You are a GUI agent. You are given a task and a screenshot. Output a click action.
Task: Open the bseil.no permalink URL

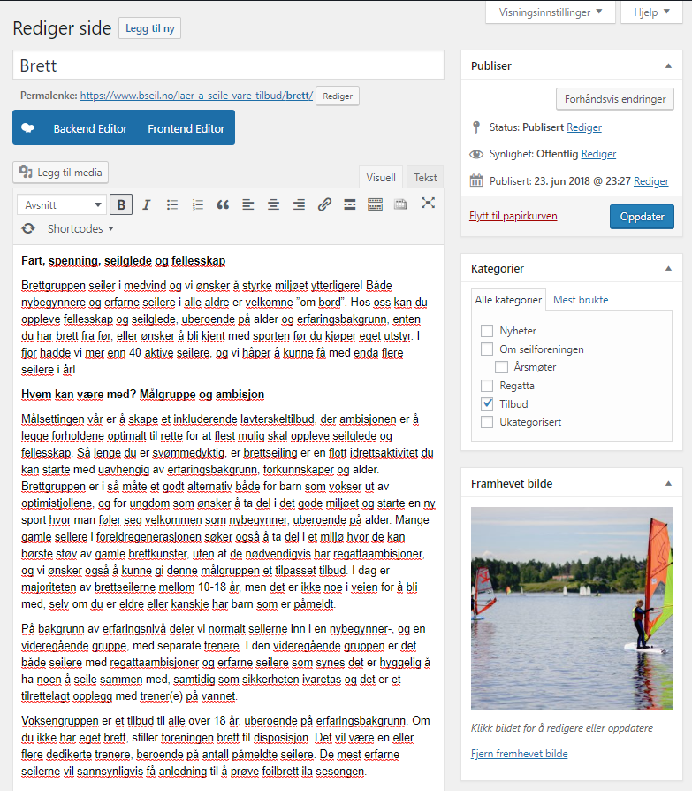pyautogui.click(x=196, y=96)
